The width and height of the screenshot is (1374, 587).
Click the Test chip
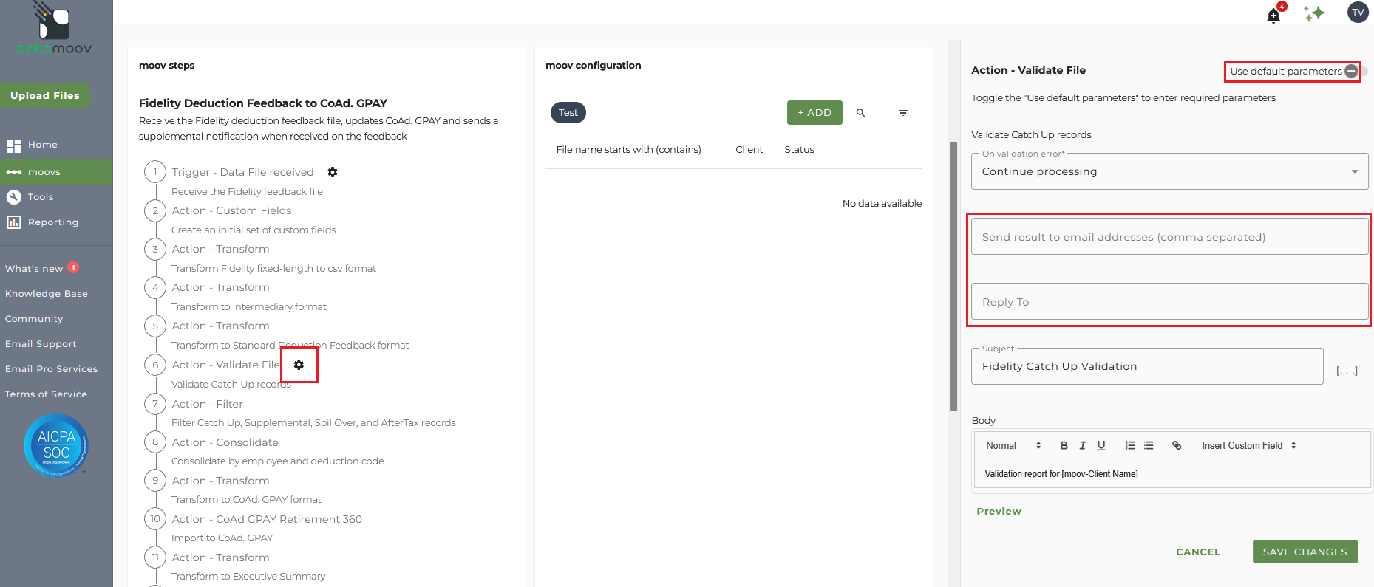[x=568, y=112]
